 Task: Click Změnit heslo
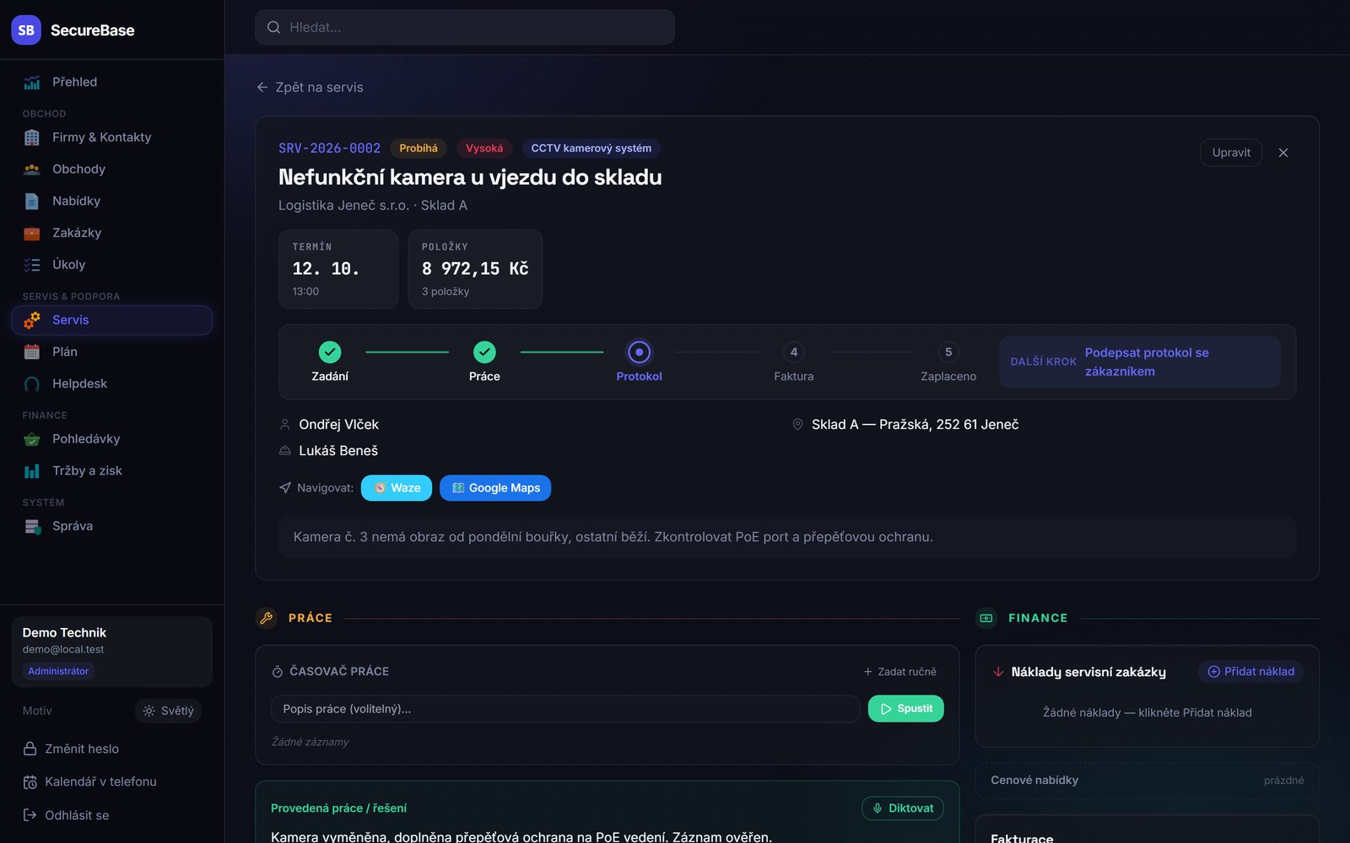coord(71,749)
